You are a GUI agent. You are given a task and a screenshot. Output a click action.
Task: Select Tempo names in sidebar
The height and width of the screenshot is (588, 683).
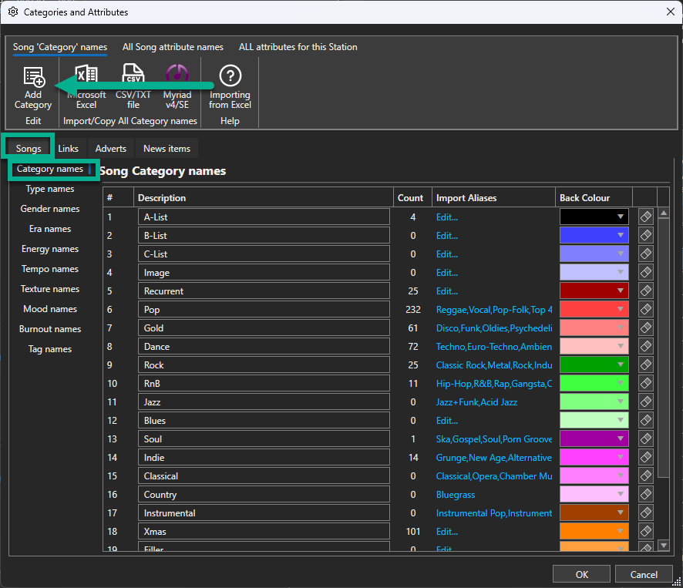pos(50,269)
